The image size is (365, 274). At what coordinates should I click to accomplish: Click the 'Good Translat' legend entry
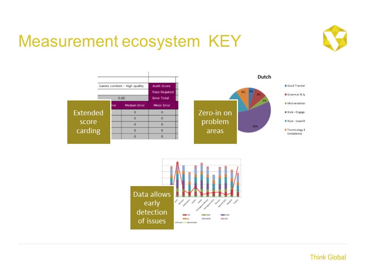pyautogui.click(x=295, y=86)
